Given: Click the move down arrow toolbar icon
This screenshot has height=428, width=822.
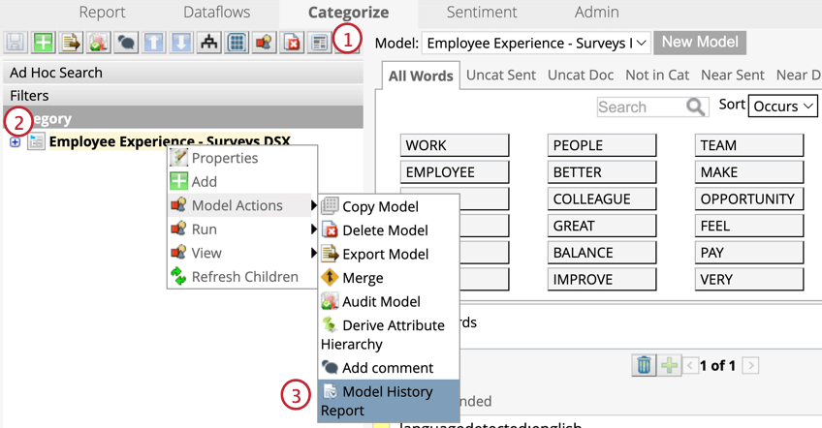Looking at the screenshot, I should coord(181,43).
